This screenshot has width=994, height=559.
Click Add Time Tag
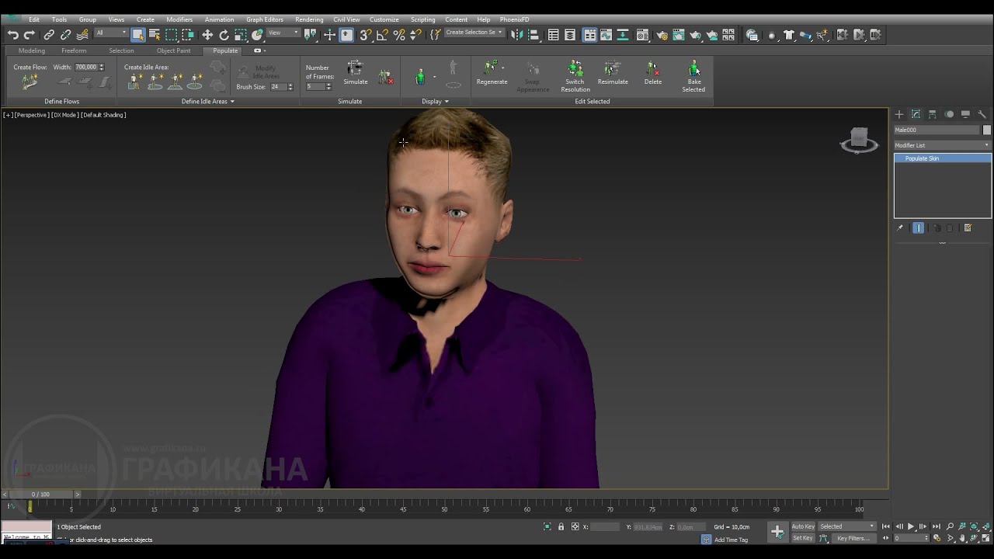(731, 540)
